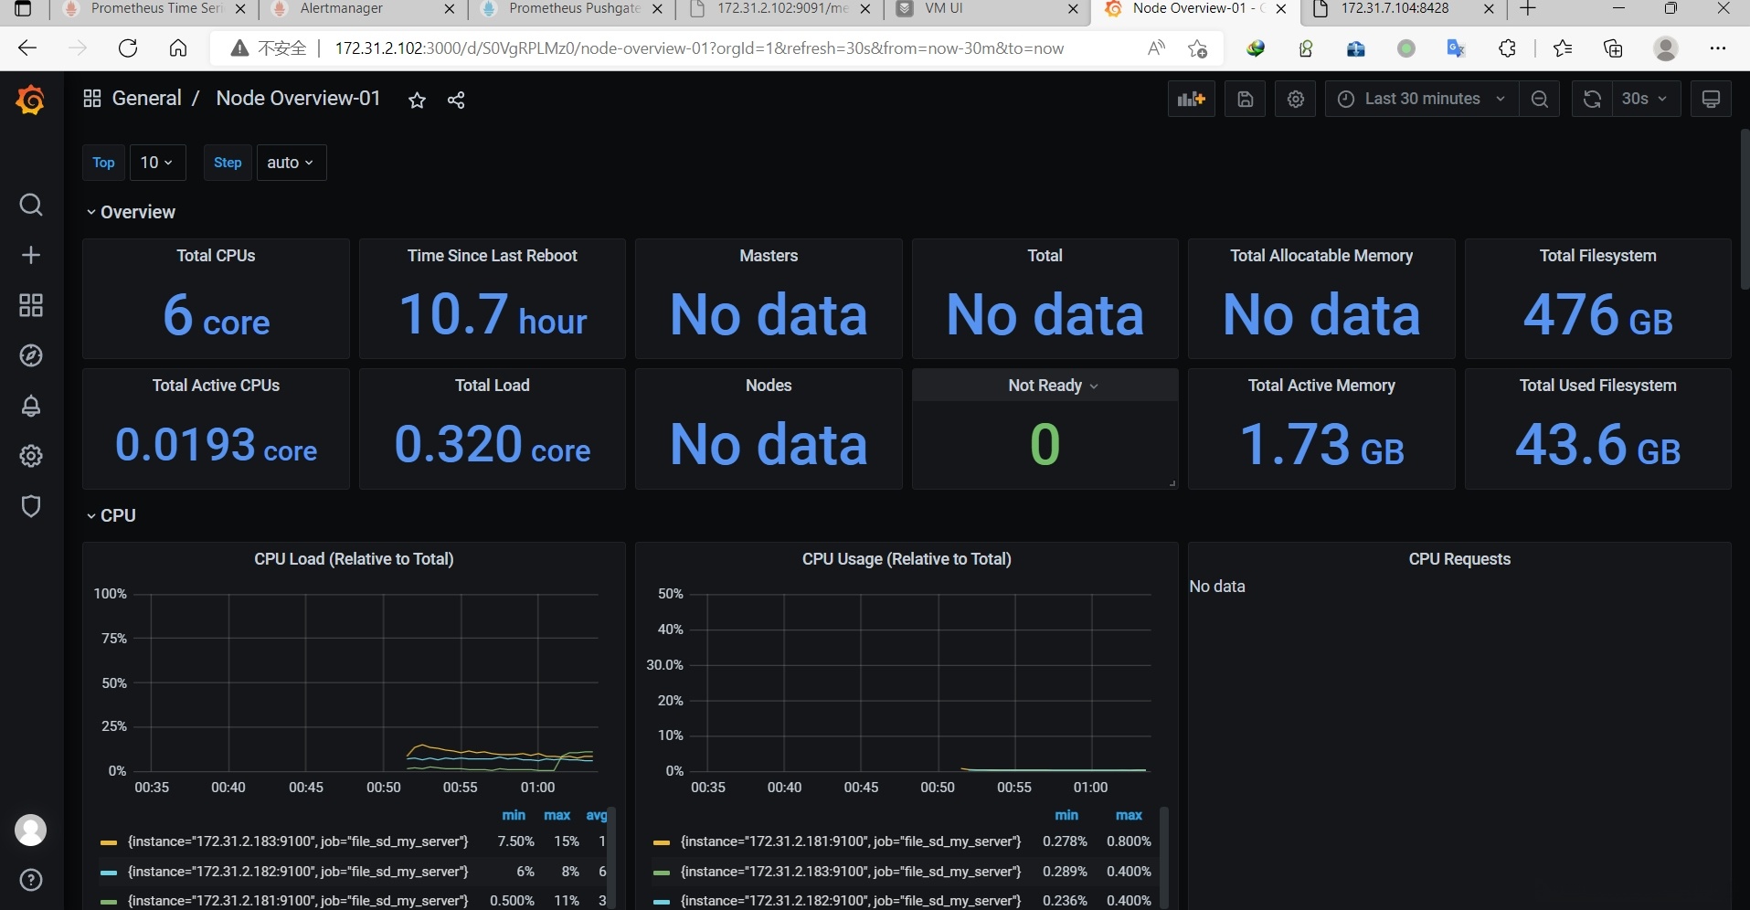Click the zoom out time range icon
The height and width of the screenshot is (910, 1750).
tap(1539, 100)
